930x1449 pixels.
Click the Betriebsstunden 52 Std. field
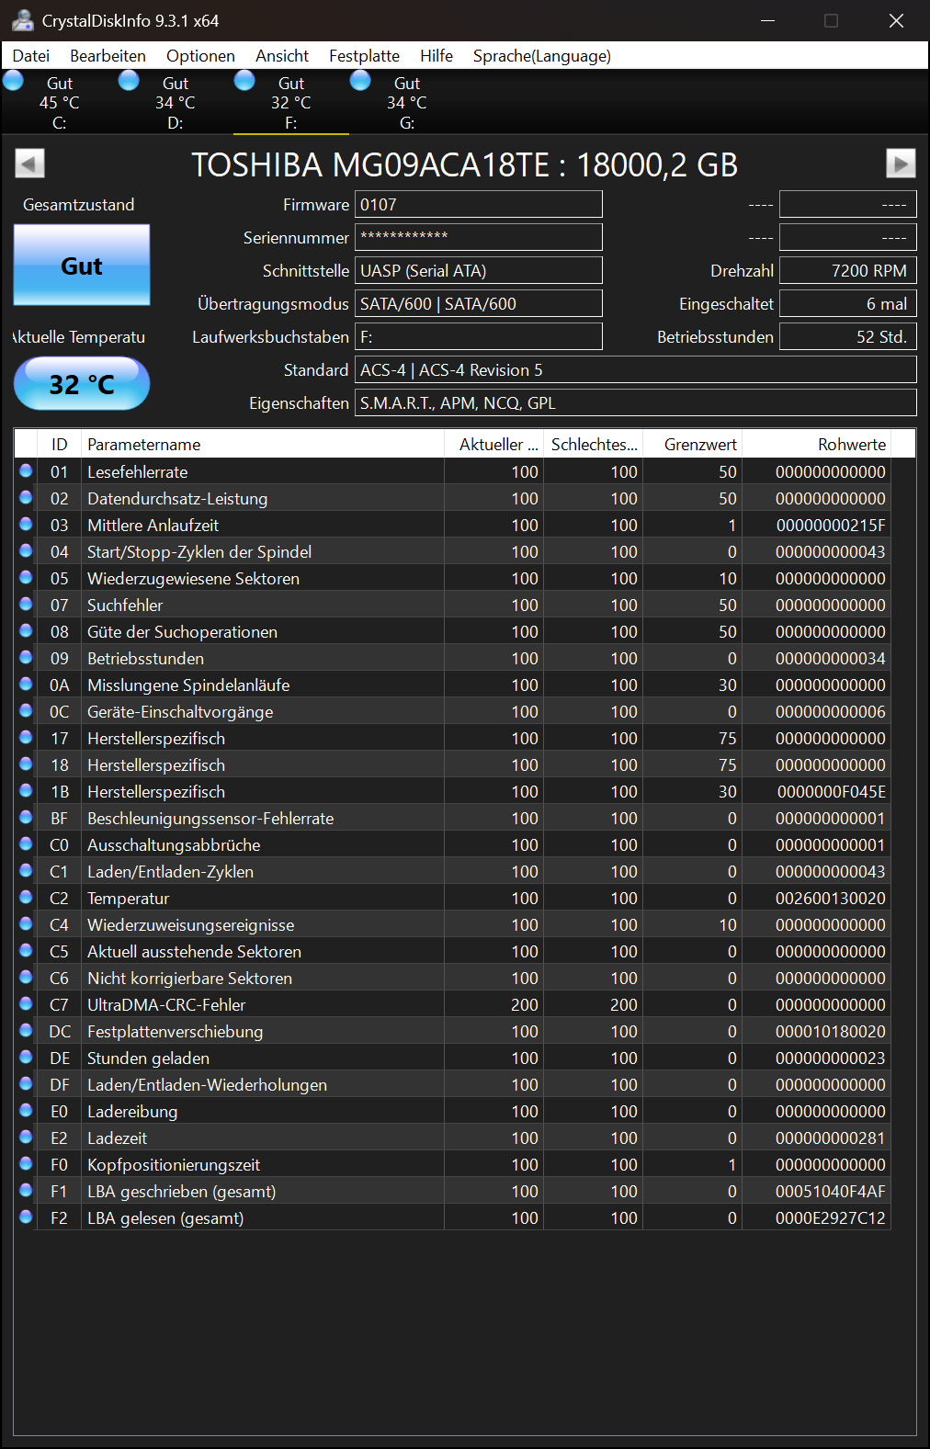coord(848,336)
